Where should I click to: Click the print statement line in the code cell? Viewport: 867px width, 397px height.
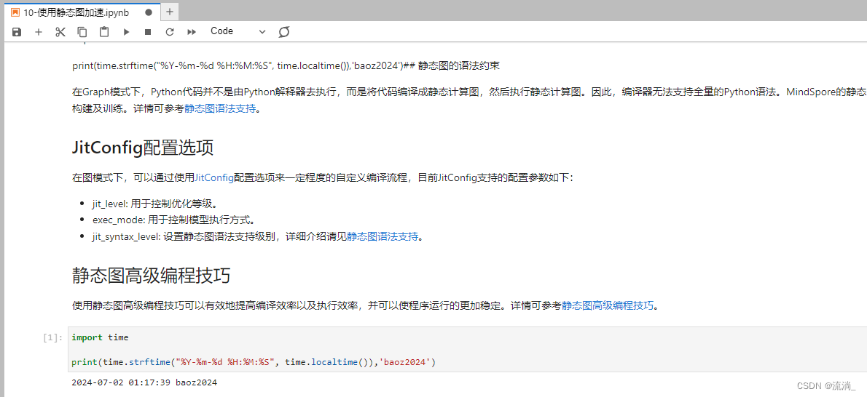254,362
